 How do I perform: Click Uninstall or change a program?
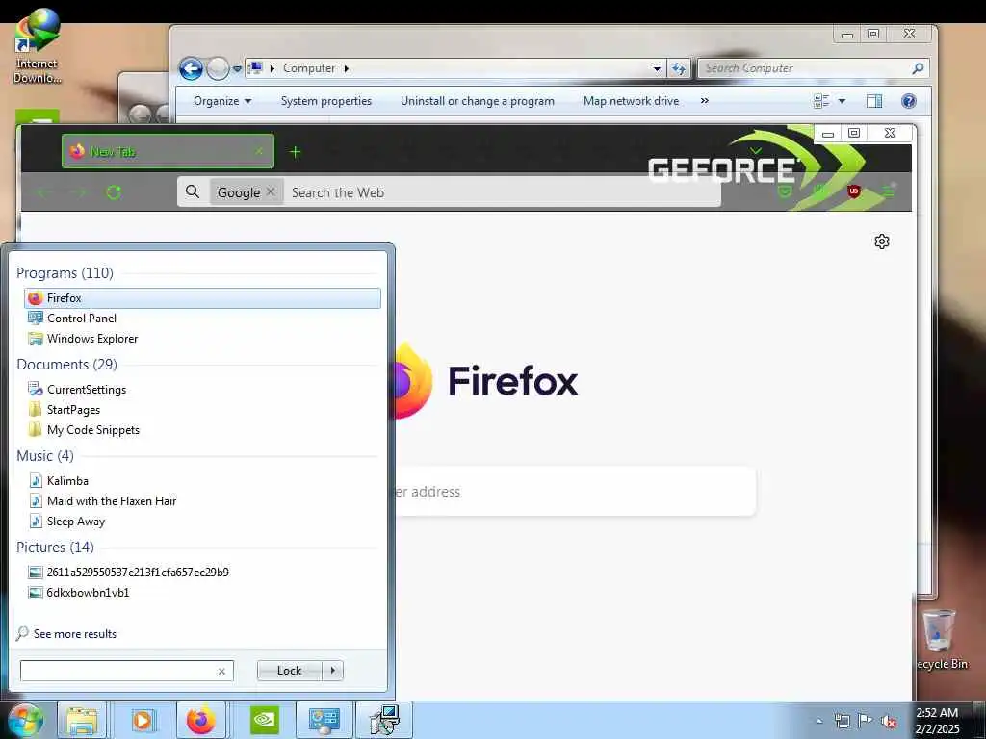coord(478,100)
